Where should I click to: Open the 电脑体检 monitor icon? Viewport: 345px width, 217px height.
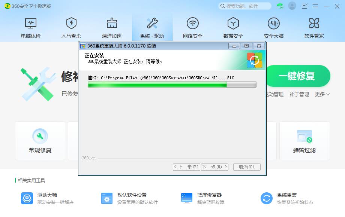point(31,23)
